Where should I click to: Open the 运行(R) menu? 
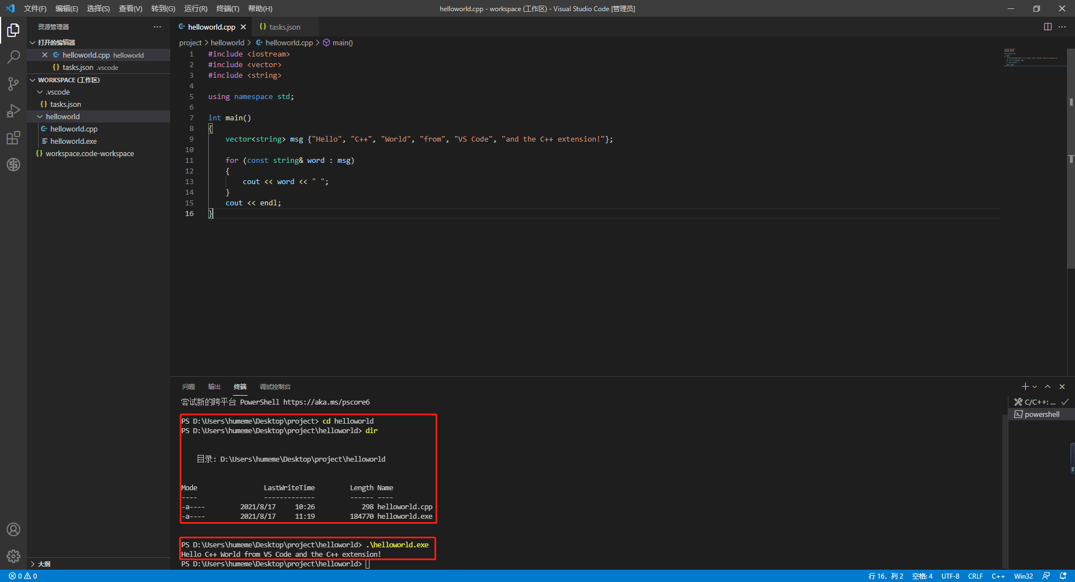195,8
